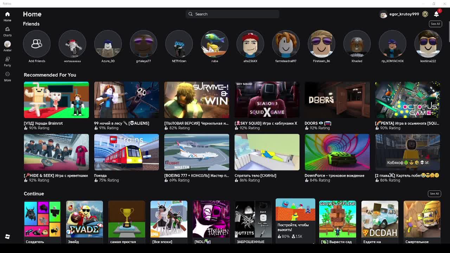
Task: See all Continue games
Action: (x=434, y=194)
